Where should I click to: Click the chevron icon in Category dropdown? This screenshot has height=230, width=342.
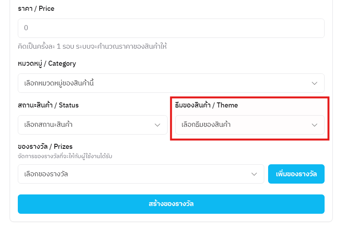[315, 83]
